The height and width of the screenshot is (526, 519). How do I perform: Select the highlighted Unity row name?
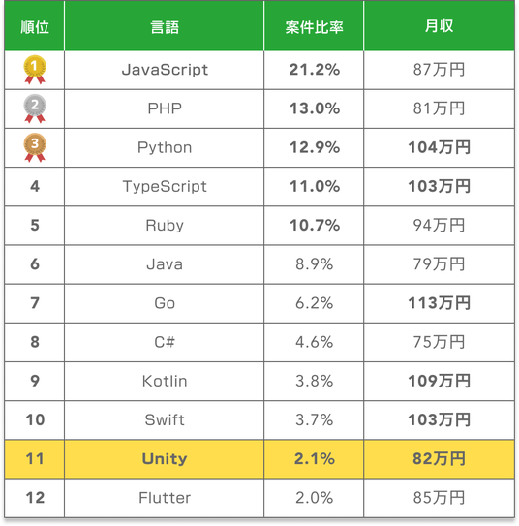tap(164, 459)
